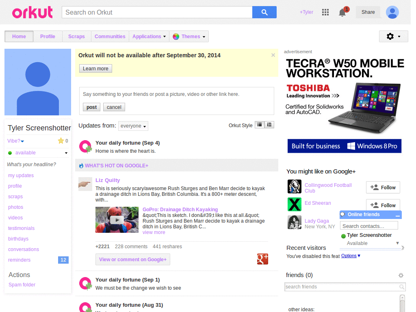
Task: Open GoPro: Drainage Ditch Kayaking link
Action: (180, 210)
